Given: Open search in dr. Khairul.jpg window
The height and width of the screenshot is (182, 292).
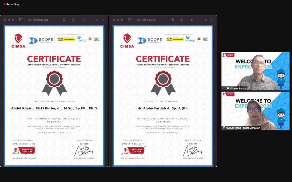Looking at the screenshot, I should tap(103, 20).
